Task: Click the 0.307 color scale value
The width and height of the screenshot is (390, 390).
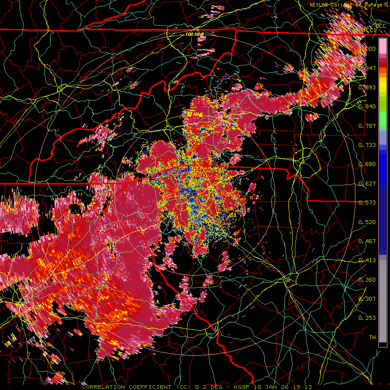Action: tap(367, 299)
